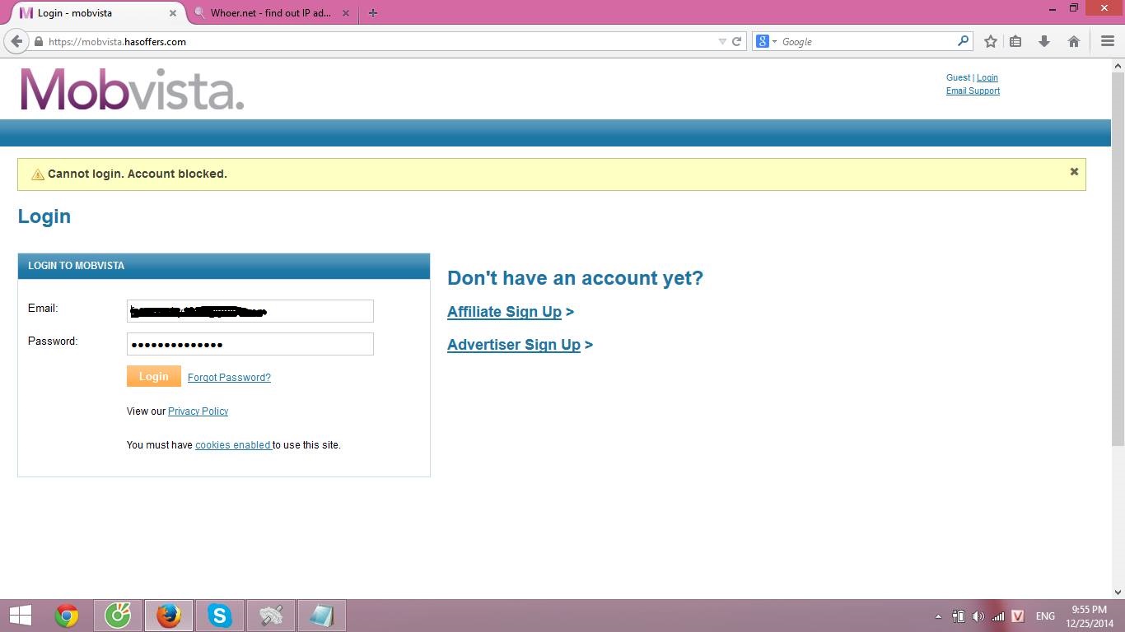Start search with the magnifier icon
The width and height of the screenshot is (1125, 632).
coord(964,41)
